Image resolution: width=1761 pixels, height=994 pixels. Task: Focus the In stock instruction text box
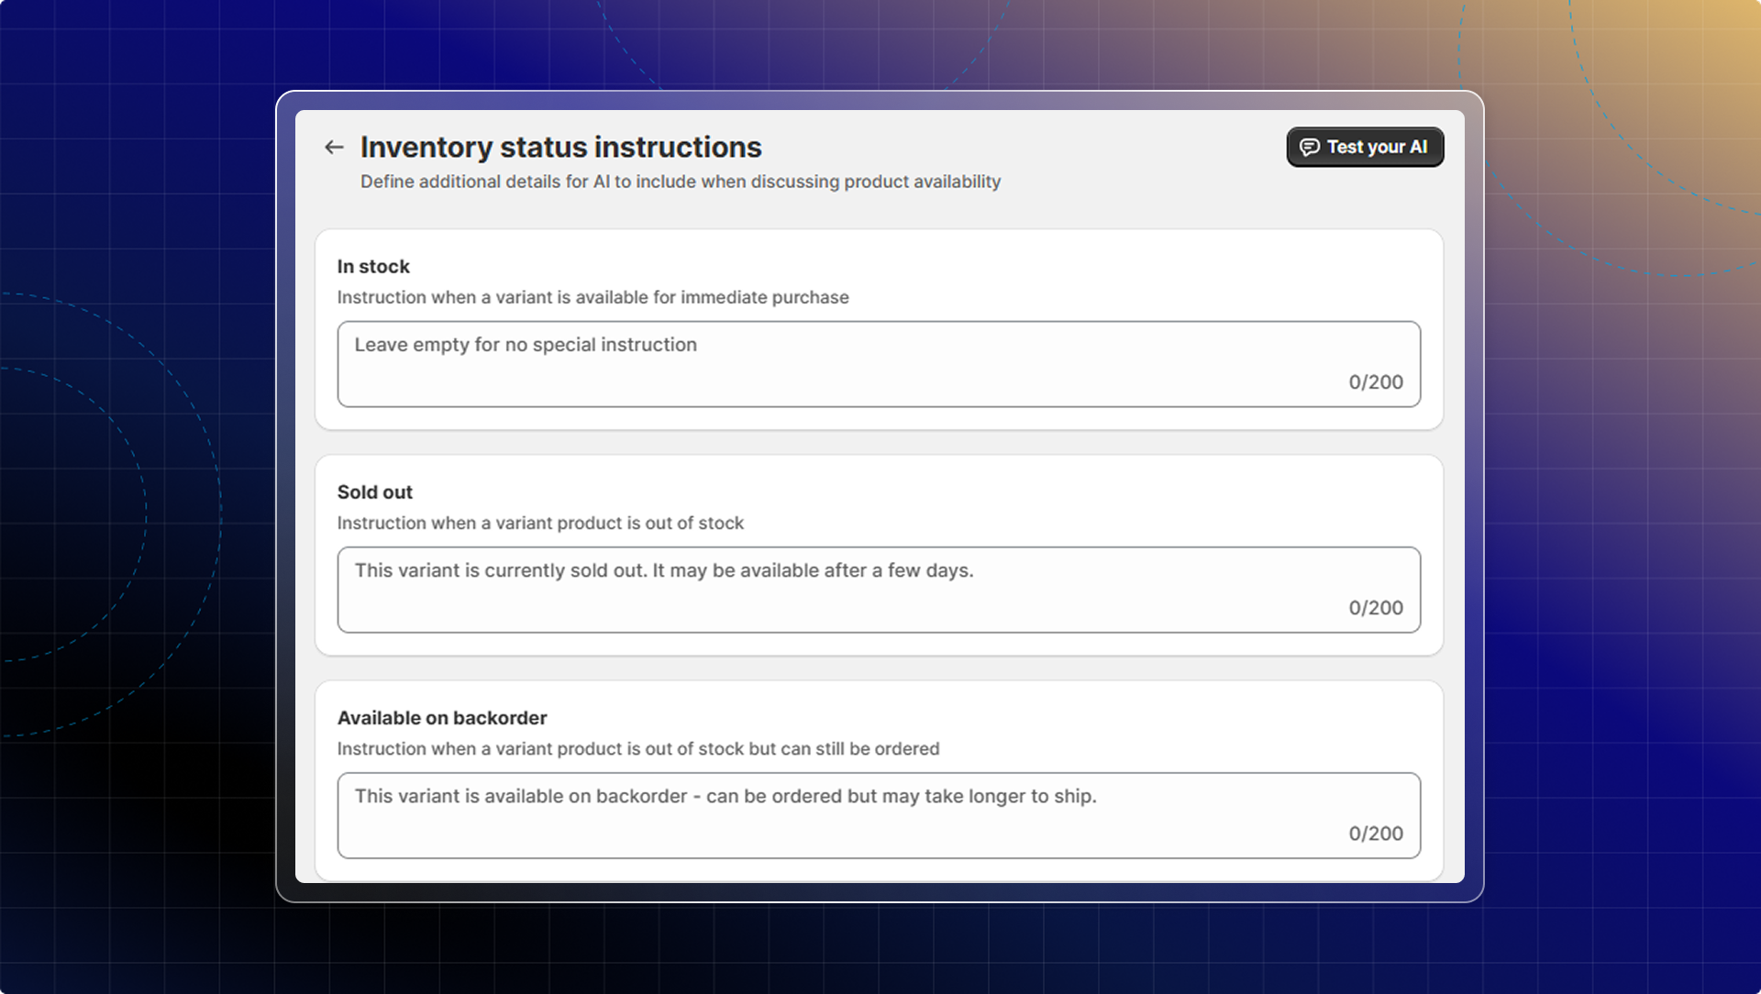tap(878, 365)
